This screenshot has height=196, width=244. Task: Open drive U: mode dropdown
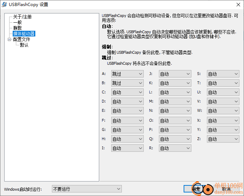223,92
